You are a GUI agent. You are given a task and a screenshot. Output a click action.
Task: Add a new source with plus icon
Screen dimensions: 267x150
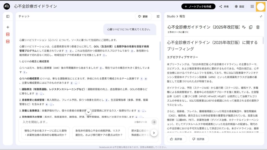8,27
